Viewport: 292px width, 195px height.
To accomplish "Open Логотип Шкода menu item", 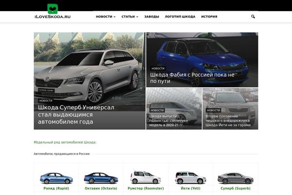I will 180,17.
